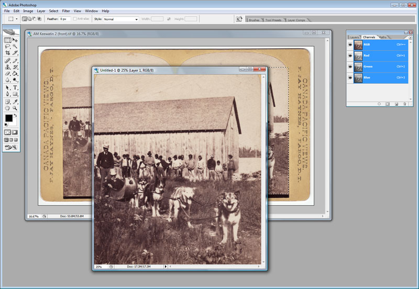Hide the Red channel visibility eye
The image size is (419, 289).
[x=350, y=55]
